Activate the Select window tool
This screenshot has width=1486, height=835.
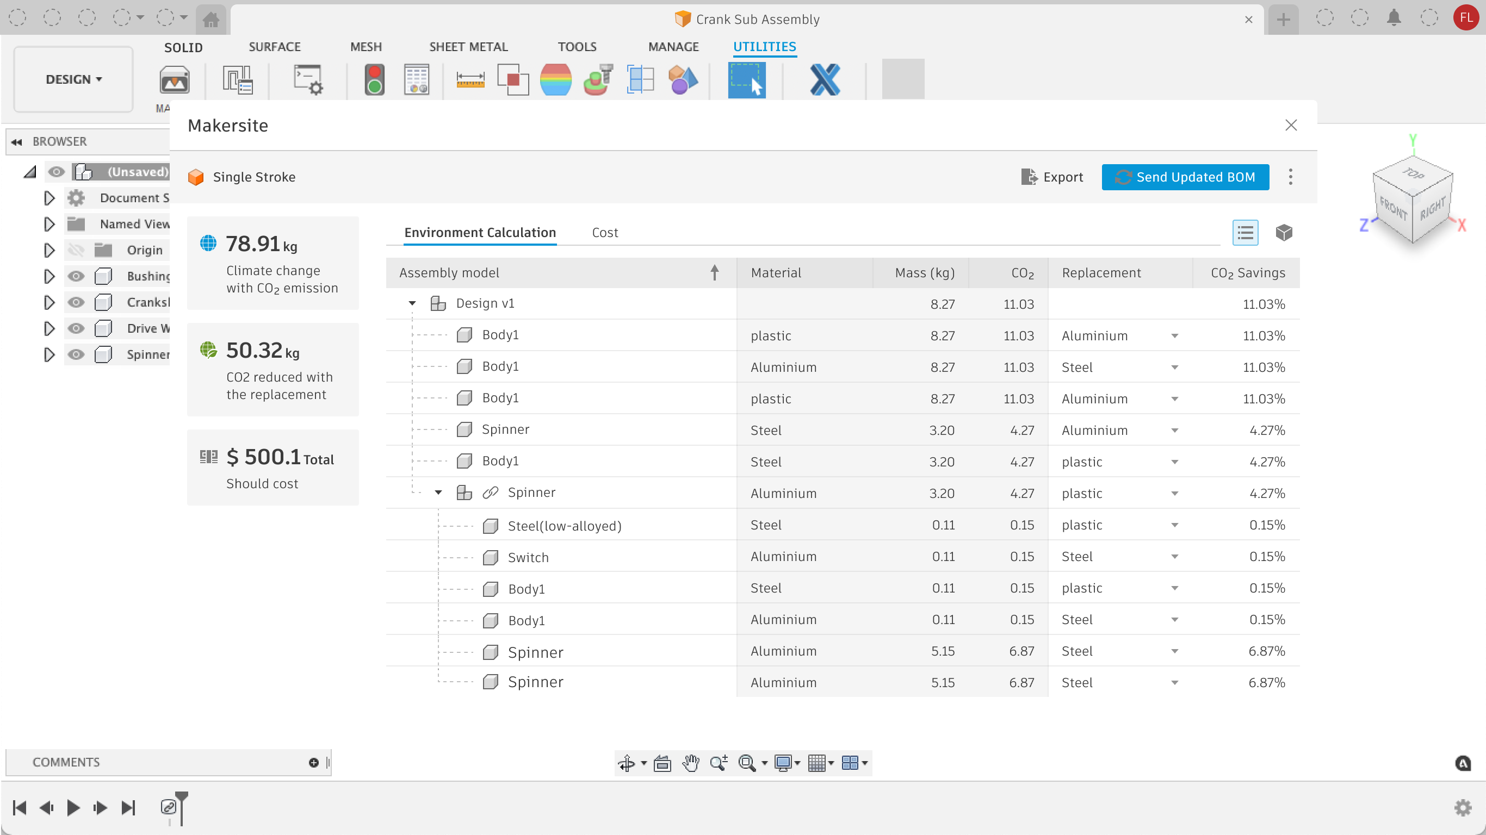(x=746, y=79)
